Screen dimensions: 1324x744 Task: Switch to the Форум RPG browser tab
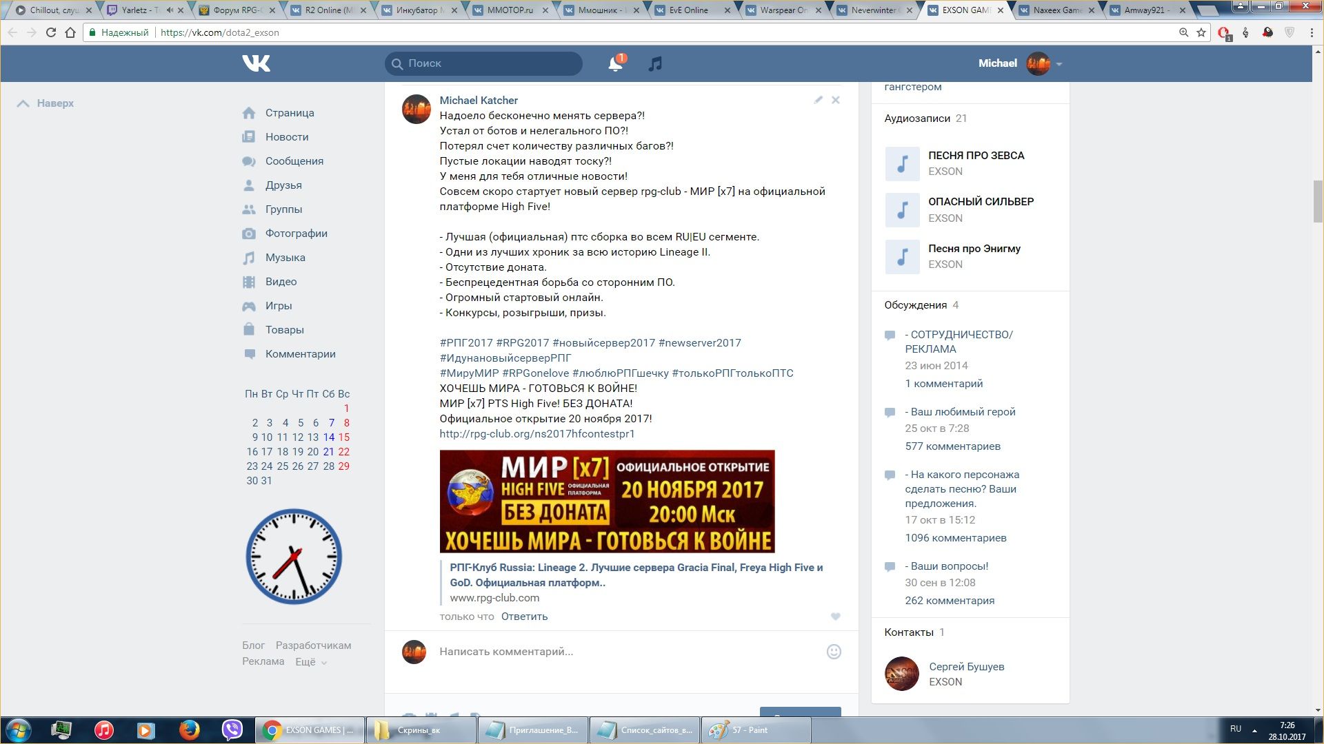[x=237, y=10]
